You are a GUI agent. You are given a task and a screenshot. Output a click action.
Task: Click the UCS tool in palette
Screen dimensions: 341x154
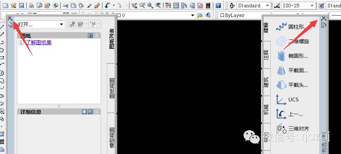[x=287, y=100]
